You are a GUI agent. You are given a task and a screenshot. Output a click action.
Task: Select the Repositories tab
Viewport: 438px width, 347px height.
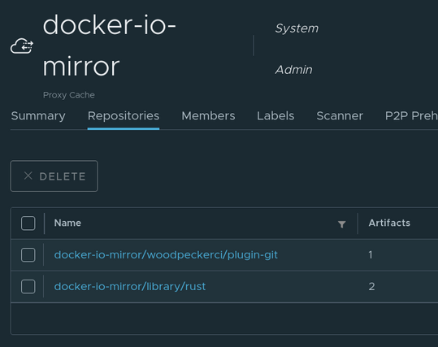(124, 115)
